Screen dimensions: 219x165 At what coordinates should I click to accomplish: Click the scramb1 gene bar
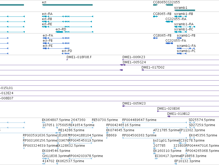point(185,10)
